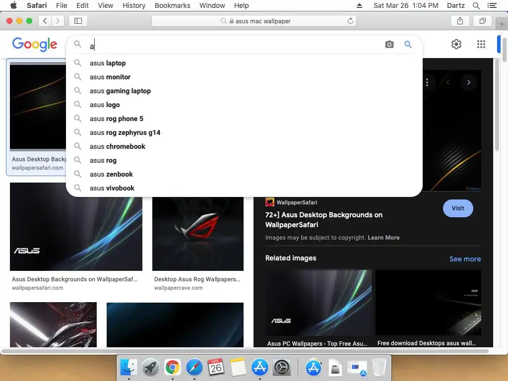Viewport: 508px width, 381px height.
Task: Open a new tab with plus button
Action: (502, 24)
